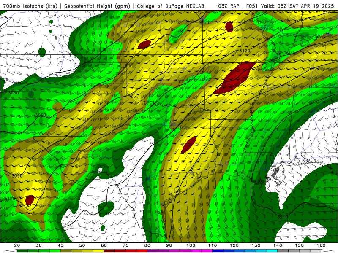Image resolution: width=338 pixels, height=253 pixels.
Task: Click the 110 value on the color scale
Action: tap(213, 245)
